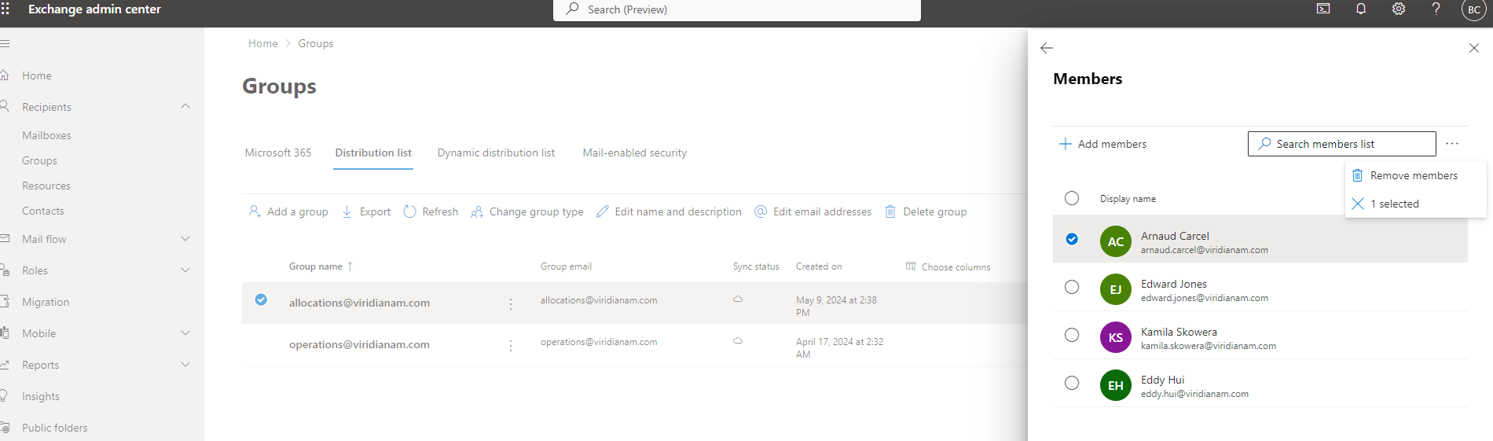1493x441 pixels.
Task: Click Add members button
Action: pos(1103,144)
